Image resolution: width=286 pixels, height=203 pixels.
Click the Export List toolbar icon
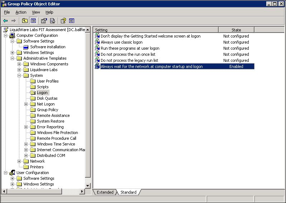coord(52,21)
